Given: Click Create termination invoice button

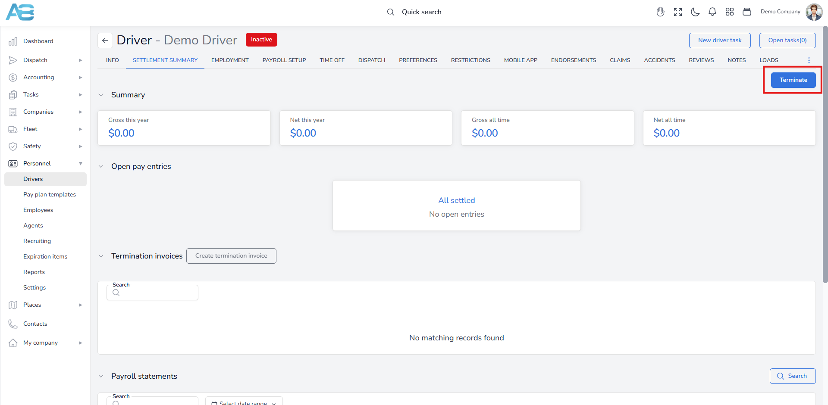Looking at the screenshot, I should (x=231, y=256).
